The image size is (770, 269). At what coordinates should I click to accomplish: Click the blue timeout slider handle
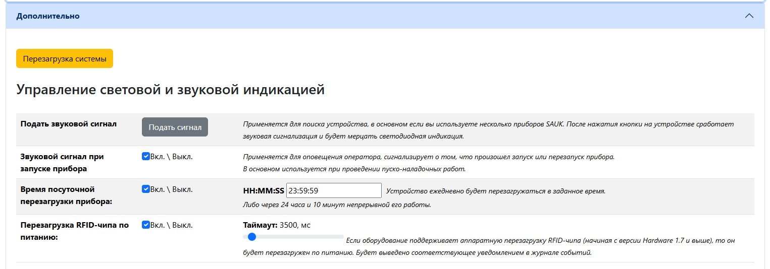point(252,237)
